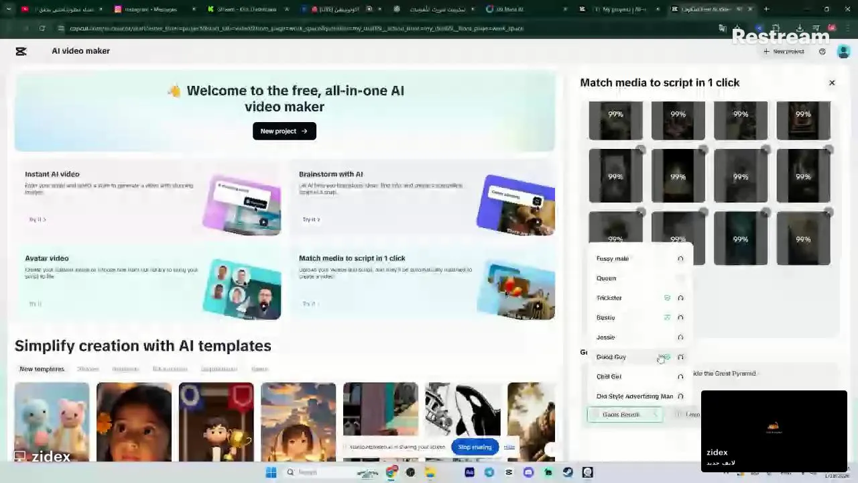Select the Good Guy voice option
This screenshot has height=483, width=858.
pos(639,357)
